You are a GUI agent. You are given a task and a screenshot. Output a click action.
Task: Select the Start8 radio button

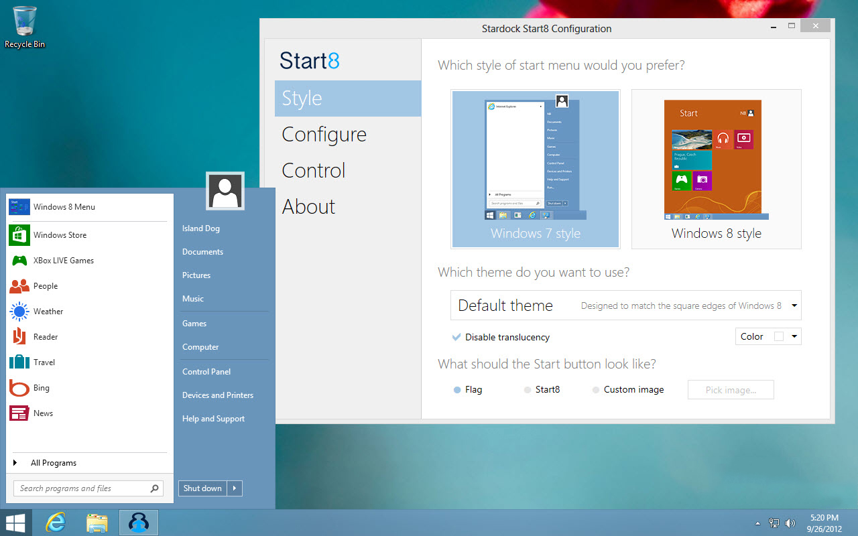(528, 390)
